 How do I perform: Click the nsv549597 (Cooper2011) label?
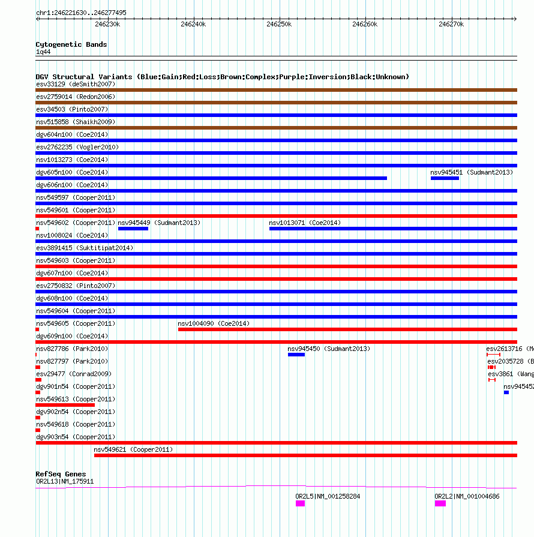[x=76, y=197]
